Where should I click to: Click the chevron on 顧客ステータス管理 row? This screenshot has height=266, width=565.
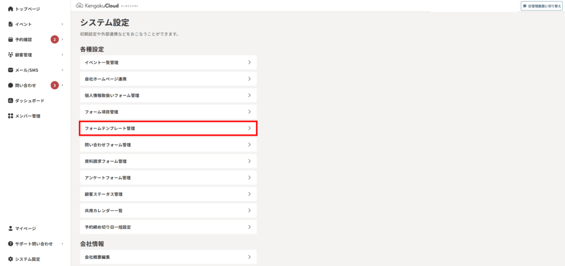pos(249,194)
